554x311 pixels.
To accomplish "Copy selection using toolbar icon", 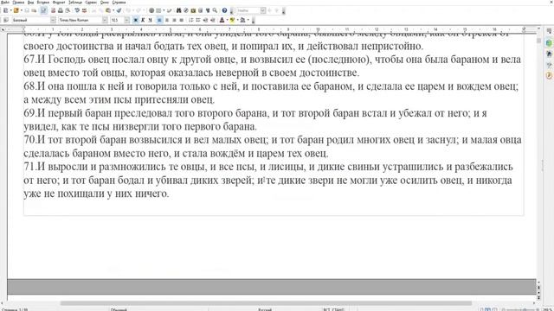I will tap(100, 10).
